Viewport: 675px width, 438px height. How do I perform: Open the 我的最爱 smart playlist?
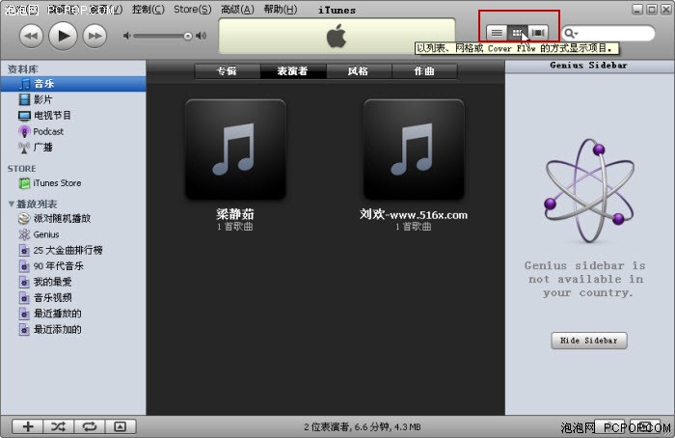click(x=73, y=282)
